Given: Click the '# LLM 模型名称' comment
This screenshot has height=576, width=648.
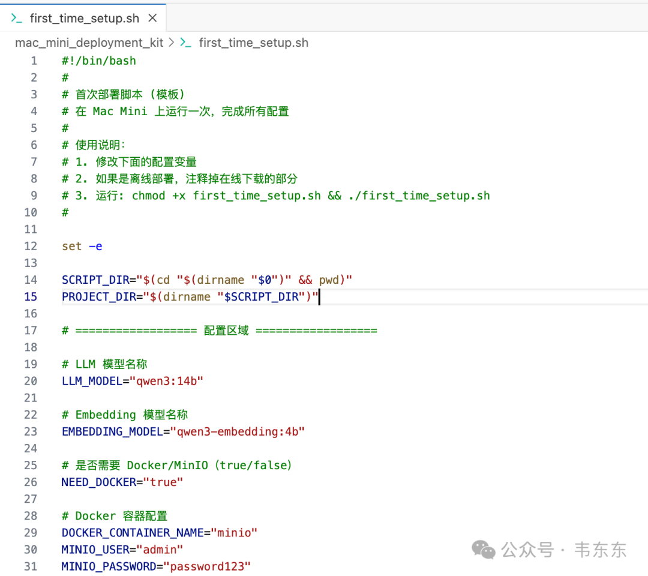Looking at the screenshot, I should 104,364.
